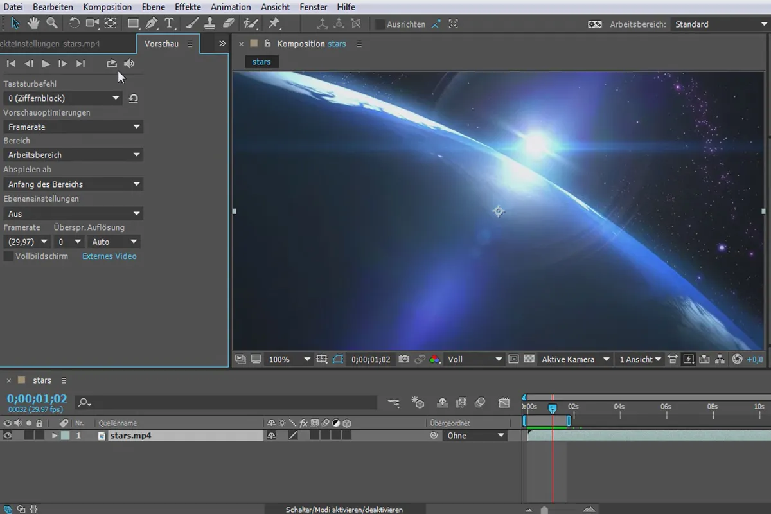Hide the stars.mp4 layer eye toggle
The width and height of the screenshot is (771, 514).
(x=8, y=435)
